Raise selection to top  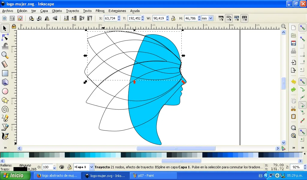pos(90,18)
